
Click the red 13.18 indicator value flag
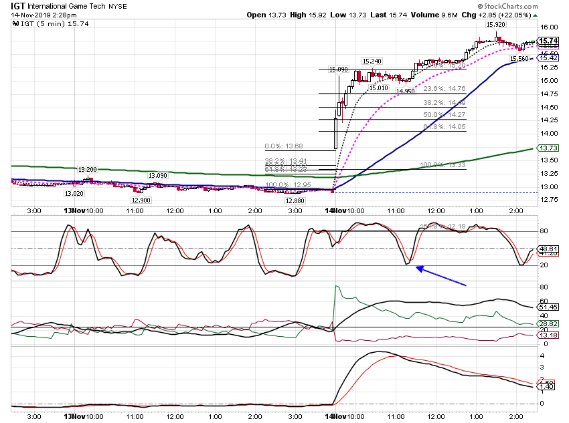click(548, 335)
